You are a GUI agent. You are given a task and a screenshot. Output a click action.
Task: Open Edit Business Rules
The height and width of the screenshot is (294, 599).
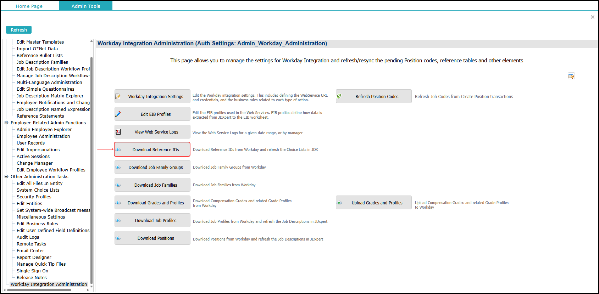pos(37,224)
